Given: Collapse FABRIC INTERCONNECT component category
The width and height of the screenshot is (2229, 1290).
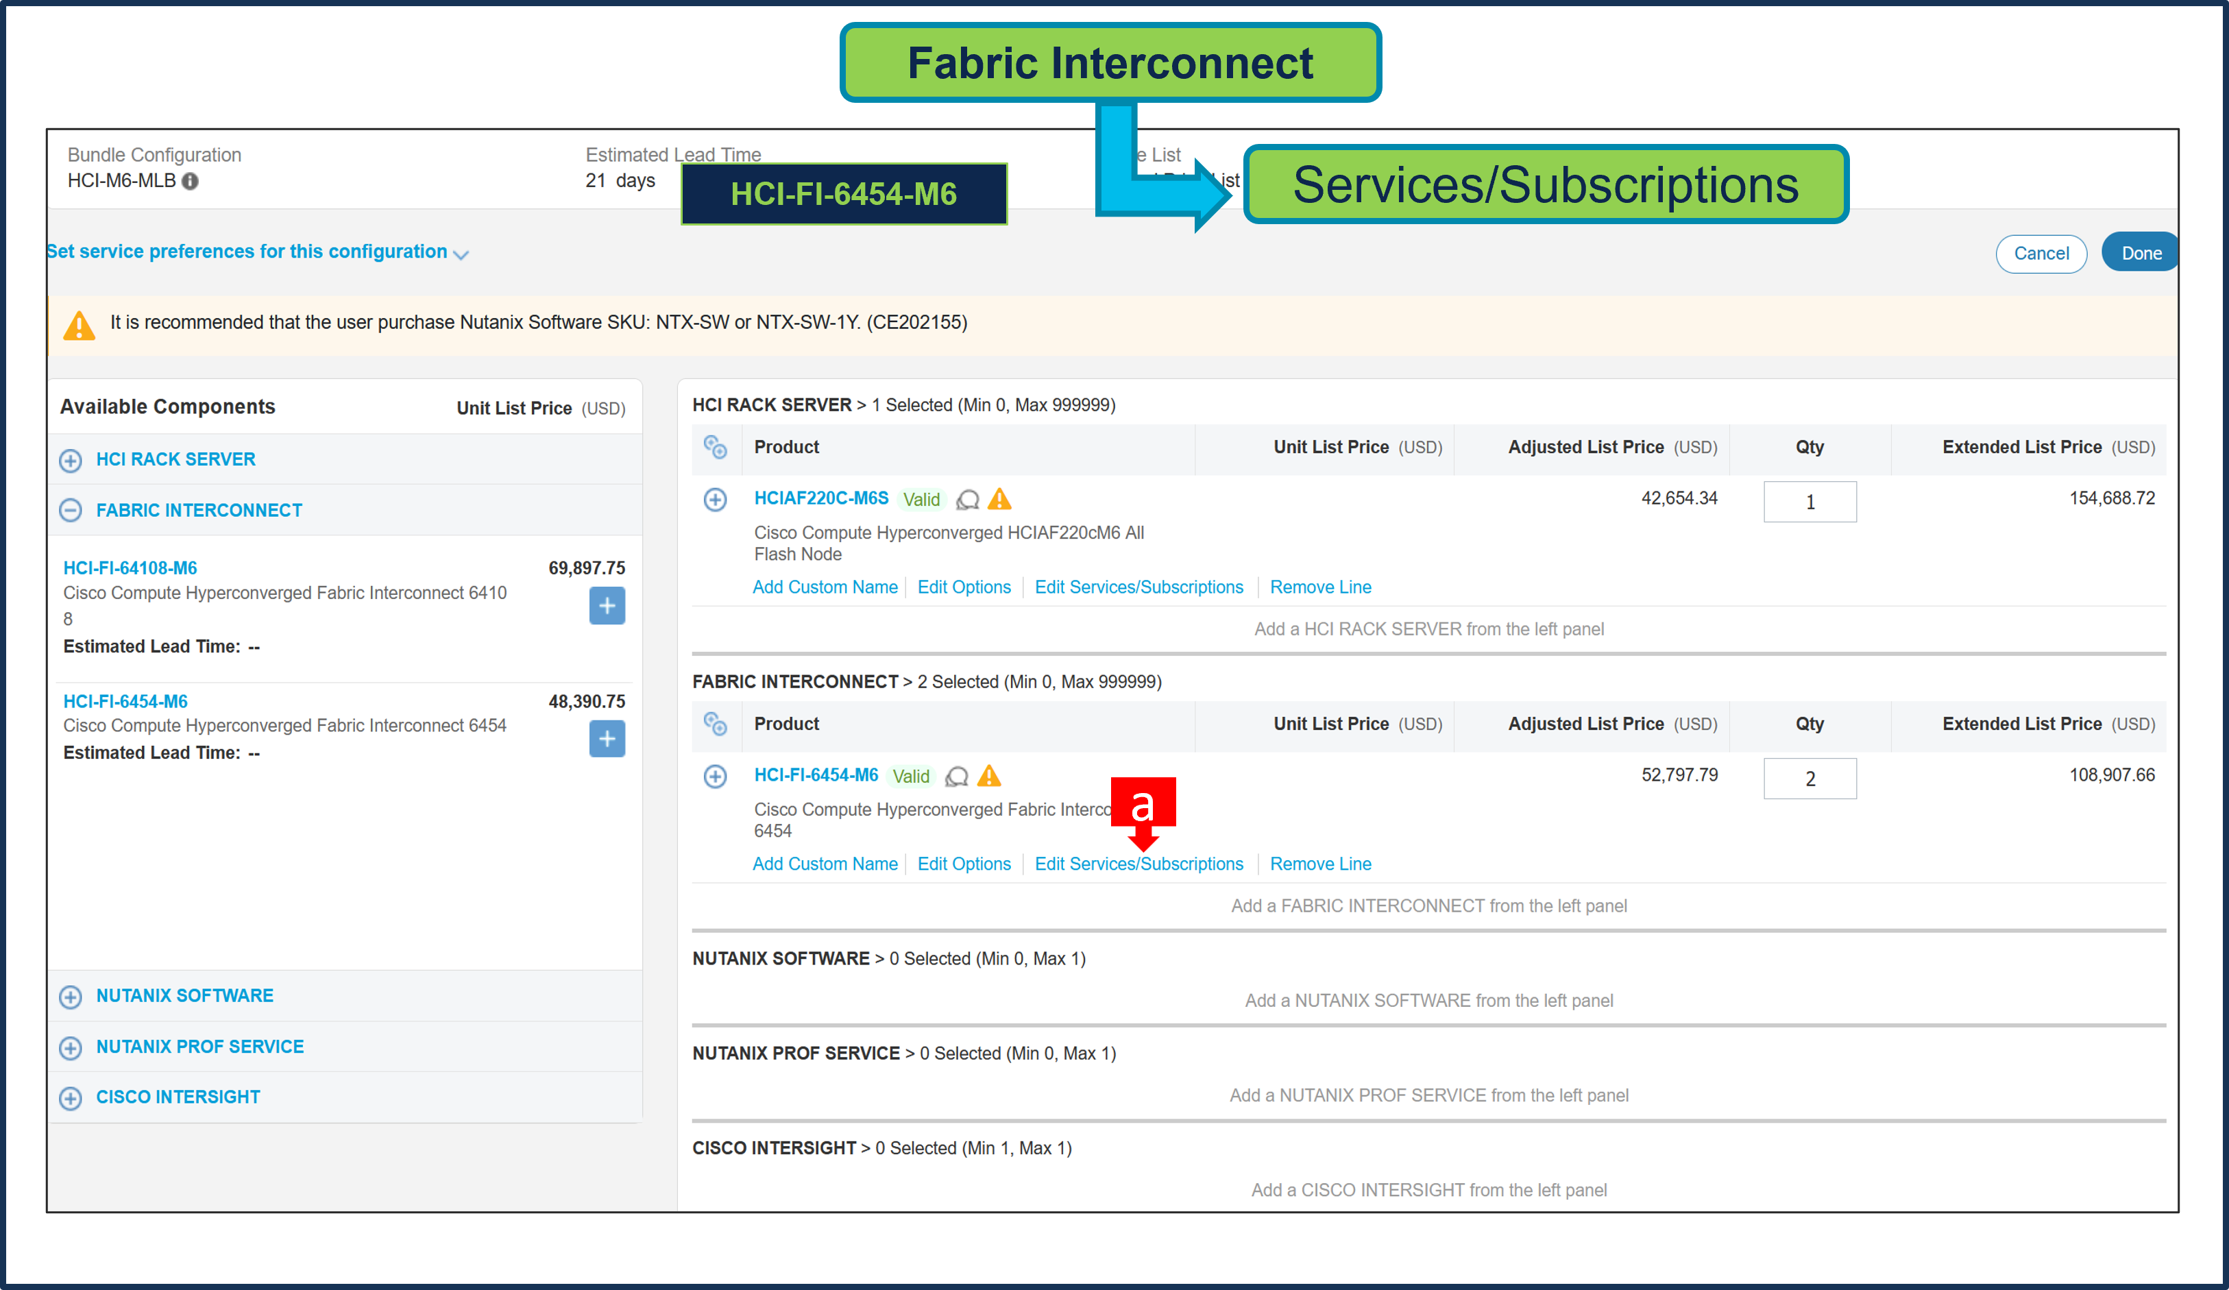Looking at the screenshot, I should (71, 511).
